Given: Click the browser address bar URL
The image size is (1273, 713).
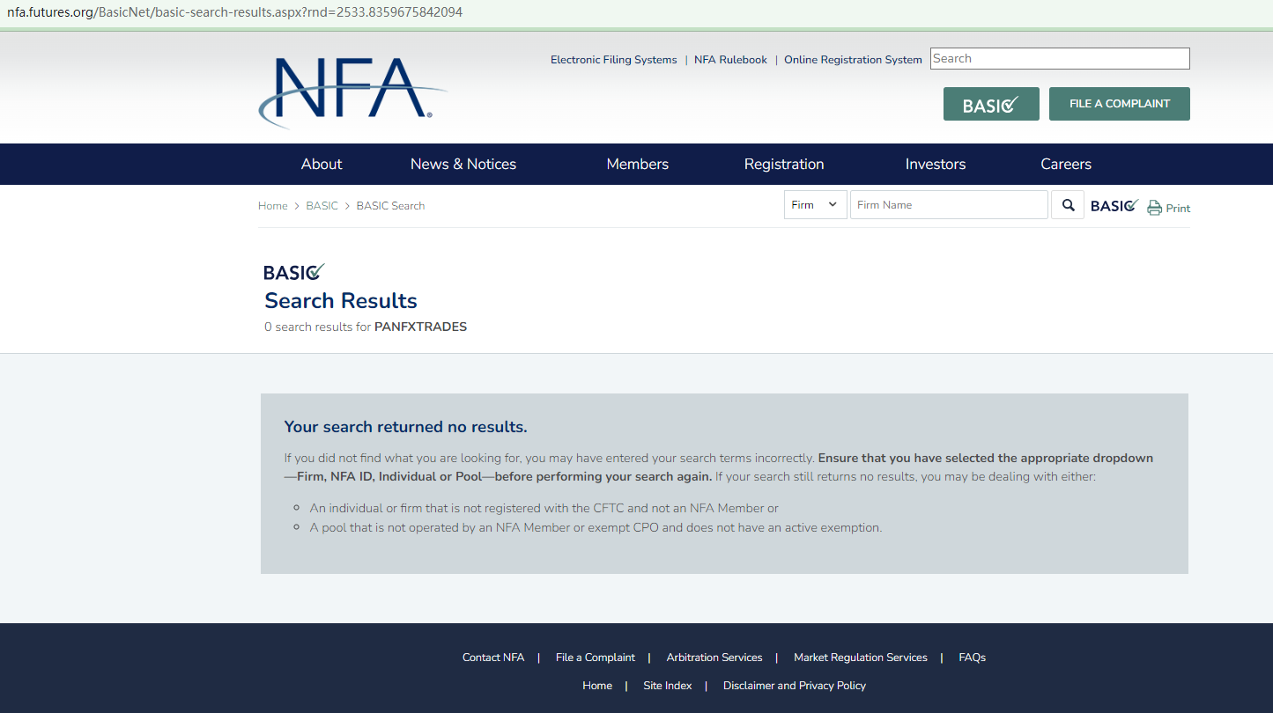Looking at the screenshot, I should [234, 12].
